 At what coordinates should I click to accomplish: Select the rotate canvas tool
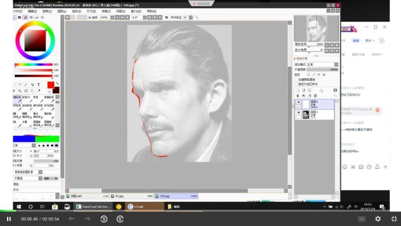coord(26,91)
